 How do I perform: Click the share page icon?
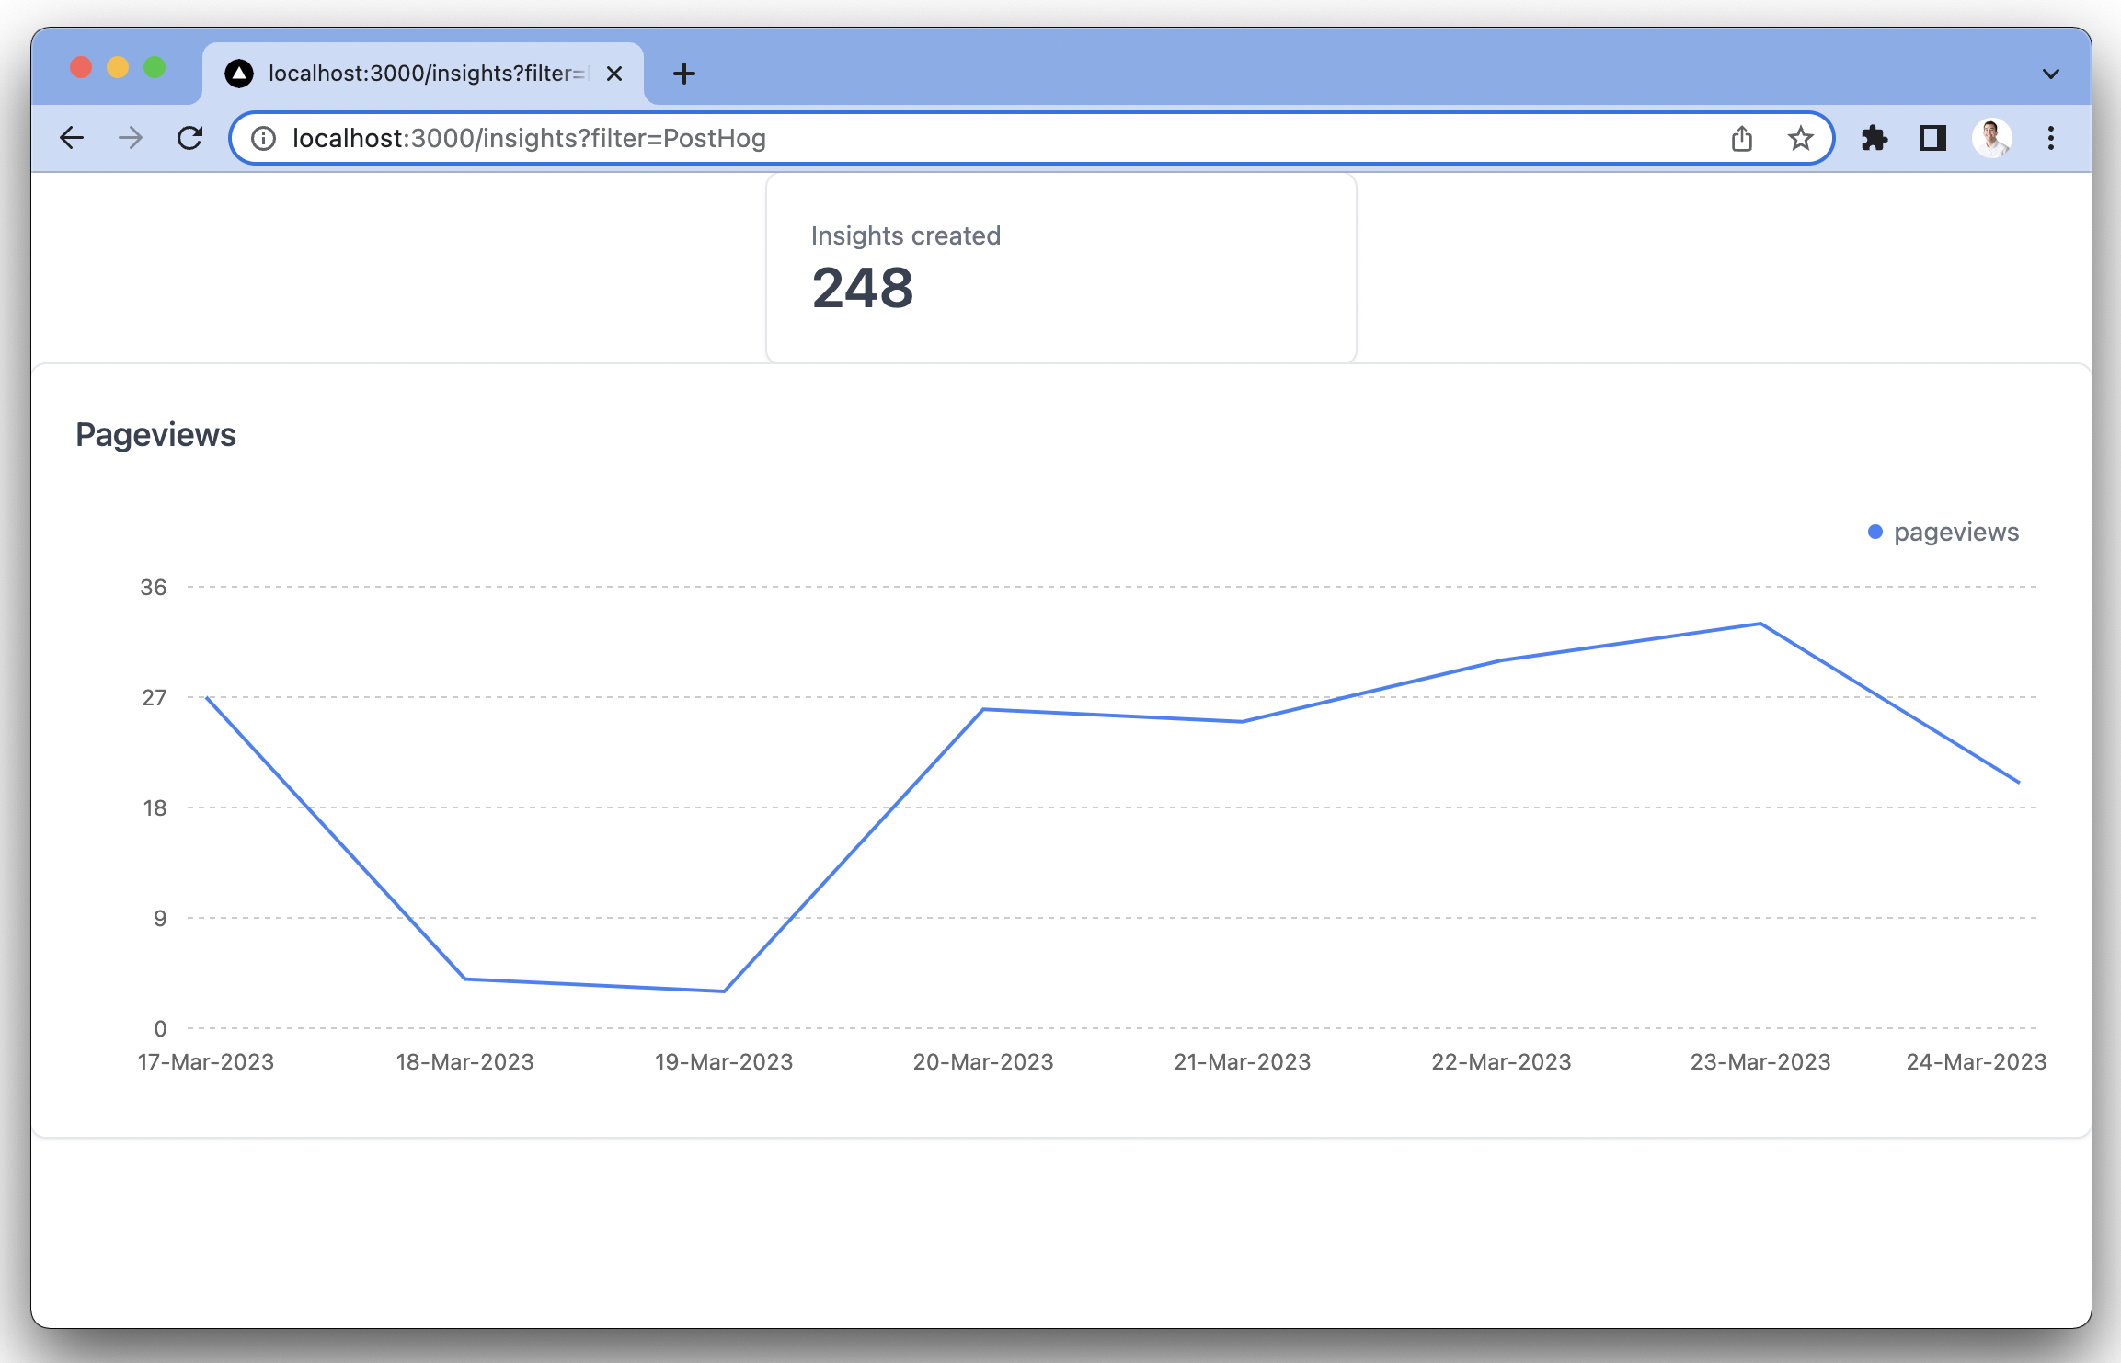point(1741,138)
